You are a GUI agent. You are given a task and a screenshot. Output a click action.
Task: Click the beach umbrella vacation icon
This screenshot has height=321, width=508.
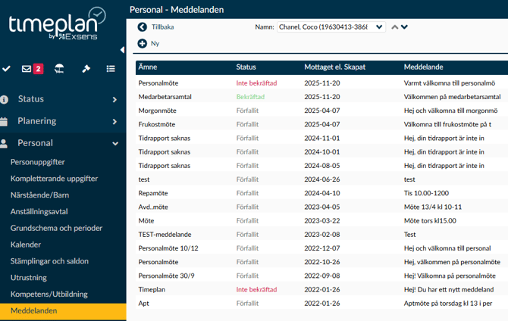(59, 69)
